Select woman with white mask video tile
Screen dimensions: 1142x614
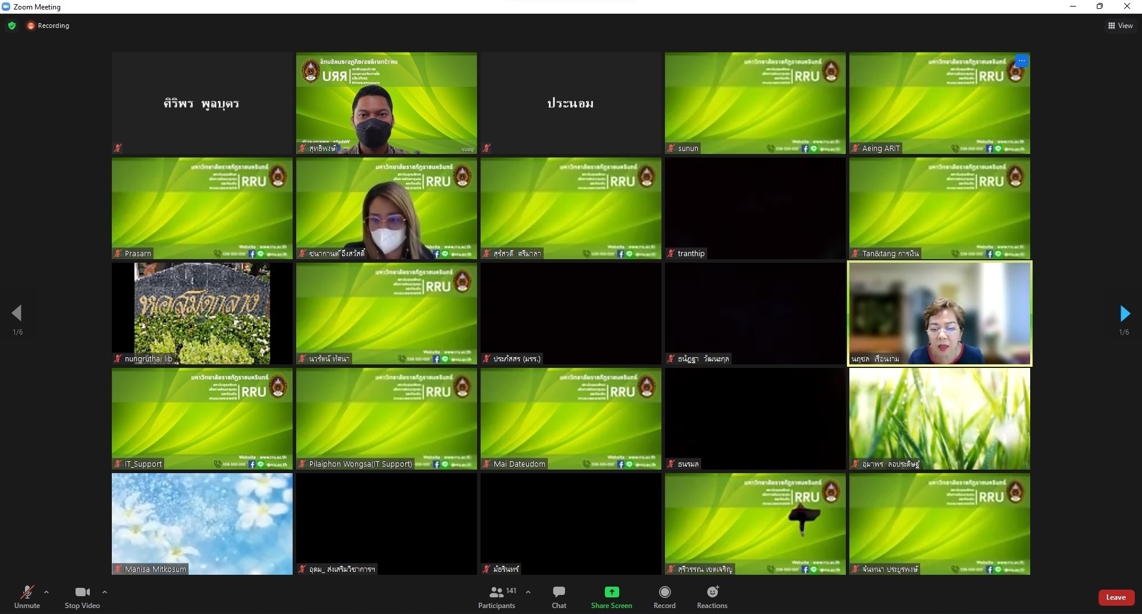tap(387, 209)
